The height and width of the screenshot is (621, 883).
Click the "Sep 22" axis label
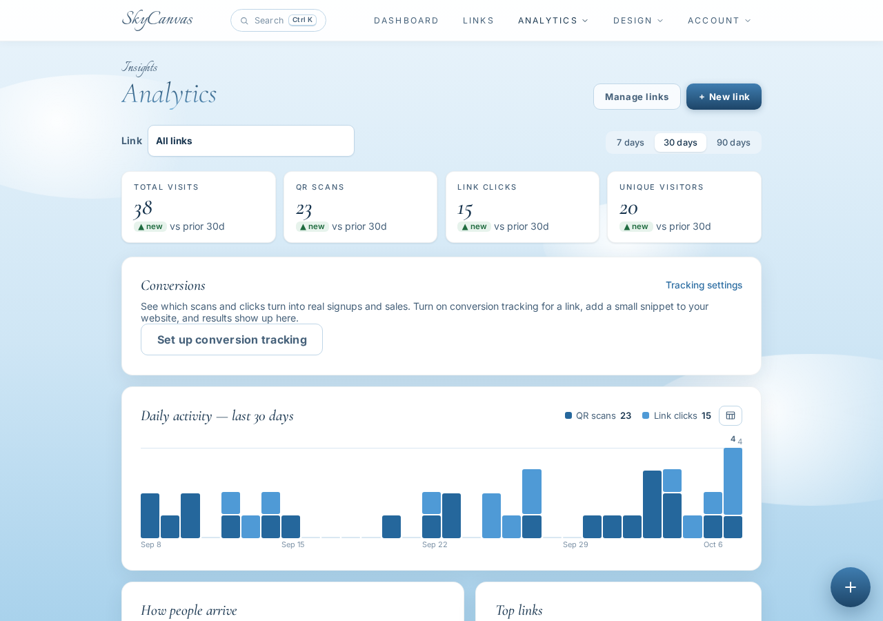[x=435, y=544]
